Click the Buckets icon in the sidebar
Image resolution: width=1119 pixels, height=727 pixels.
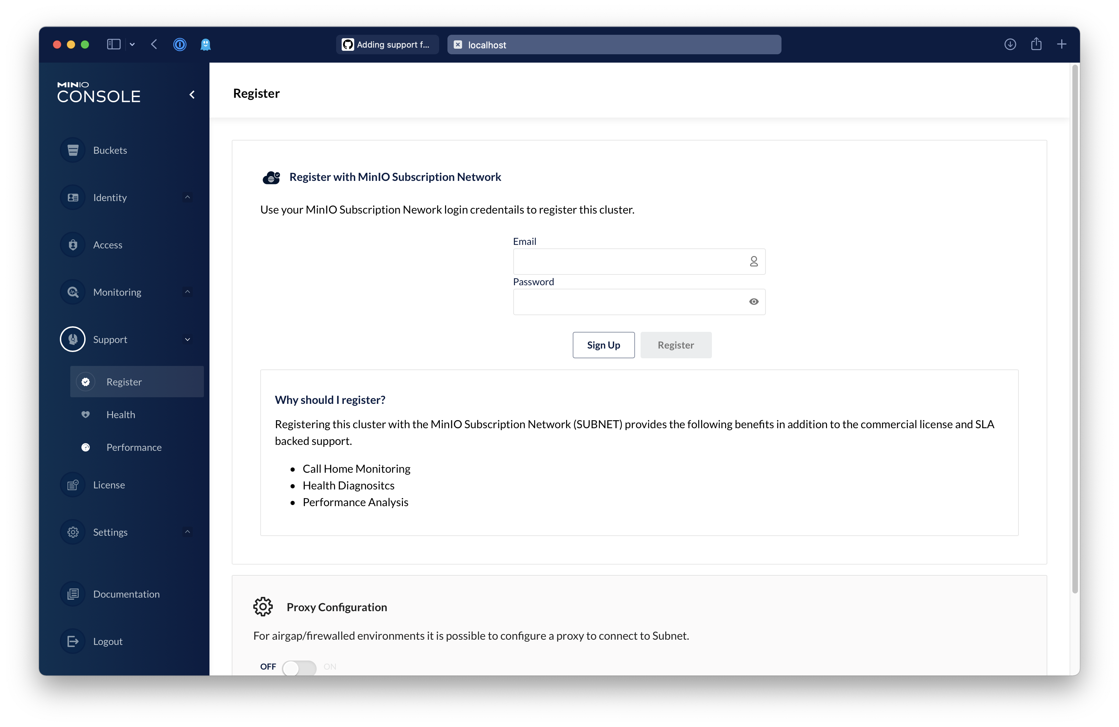(x=73, y=150)
